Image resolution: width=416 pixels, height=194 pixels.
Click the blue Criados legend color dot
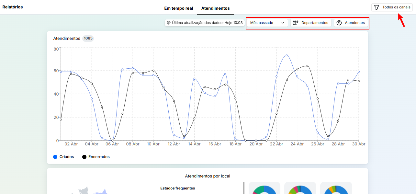(55, 157)
